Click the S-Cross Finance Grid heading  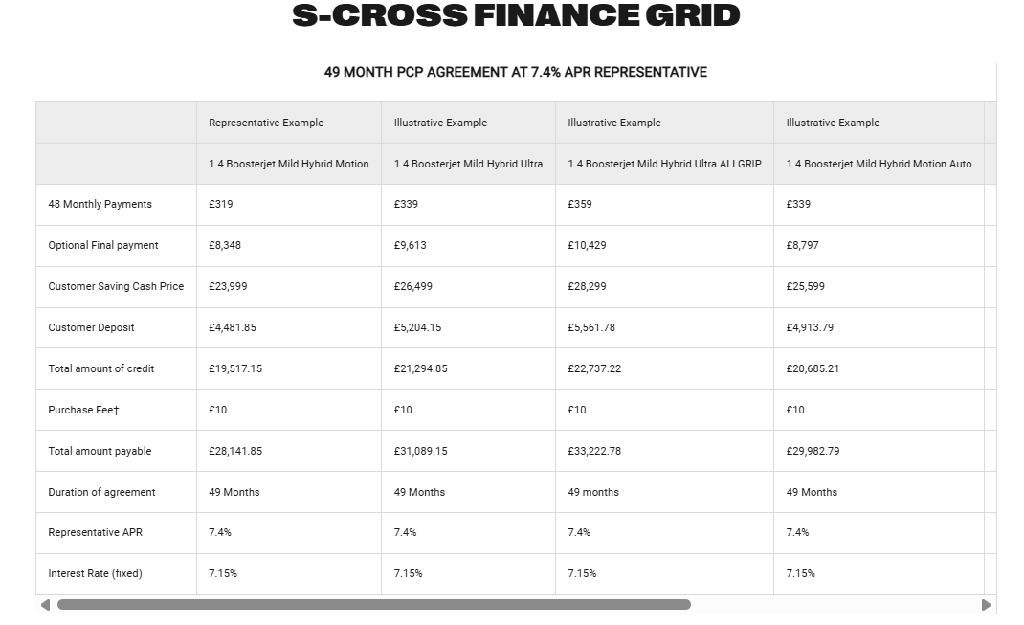click(x=516, y=16)
